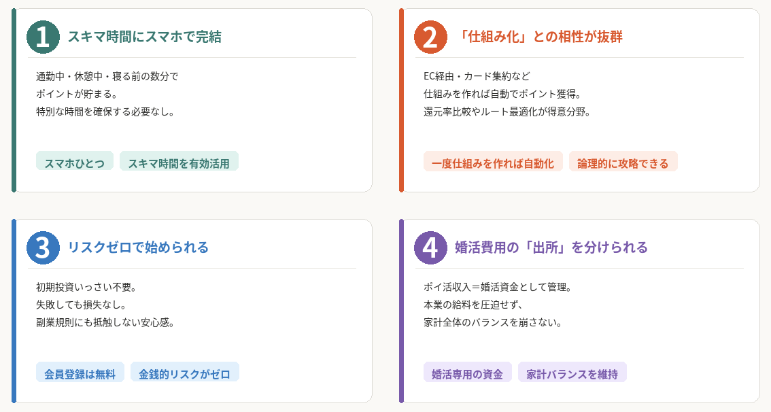Select the 家計バランスを維持 tag
Image resolution: width=771 pixels, height=412 pixels.
[x=572, y=373]
